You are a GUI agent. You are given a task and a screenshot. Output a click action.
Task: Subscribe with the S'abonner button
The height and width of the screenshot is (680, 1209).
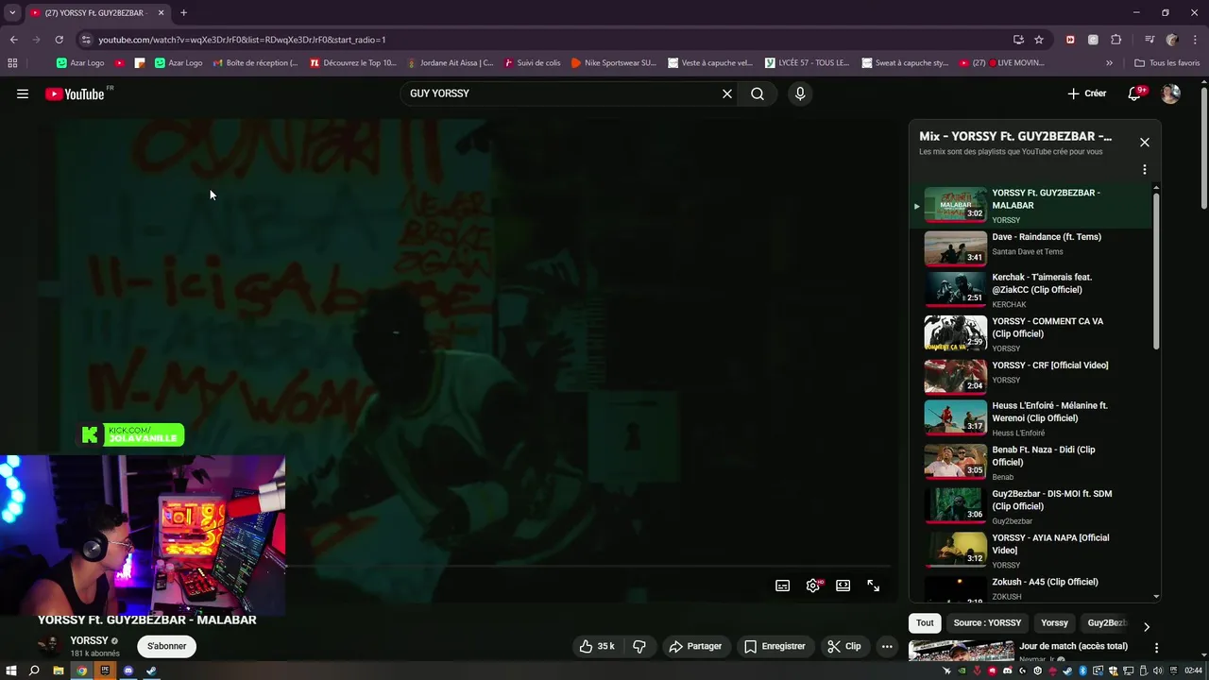(167, 646)
